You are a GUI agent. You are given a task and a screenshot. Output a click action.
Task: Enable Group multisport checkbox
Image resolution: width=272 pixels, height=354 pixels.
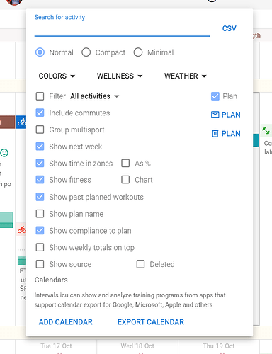(40, 130)
